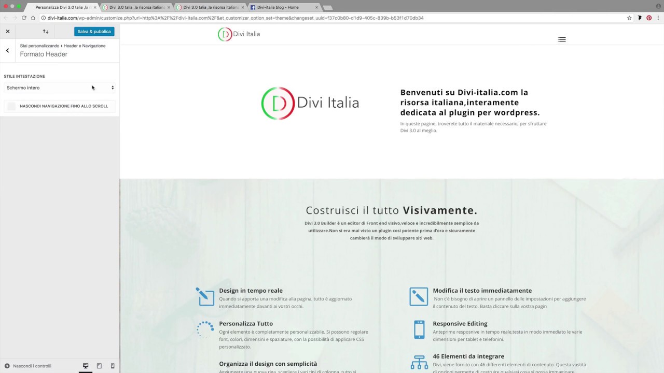Open the Stile Intestazione dropdown
Image resolution: width=664 pixels, height=373 pixels.
pos(60,88)
